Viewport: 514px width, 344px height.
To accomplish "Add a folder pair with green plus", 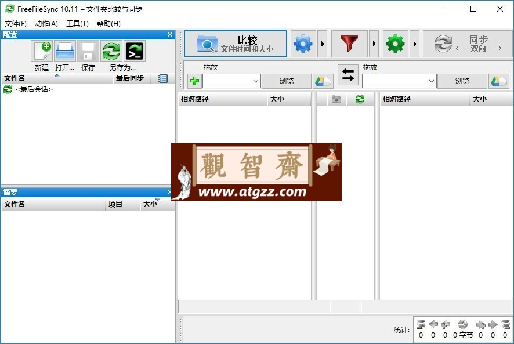I will coord(195,81).
